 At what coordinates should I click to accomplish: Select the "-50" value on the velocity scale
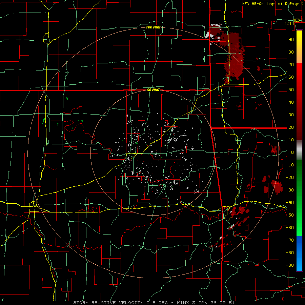tap(290, 215)
